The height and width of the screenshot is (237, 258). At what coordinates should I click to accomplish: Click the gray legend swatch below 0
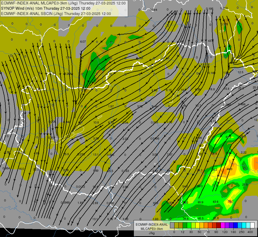click(x=172, y=225)
